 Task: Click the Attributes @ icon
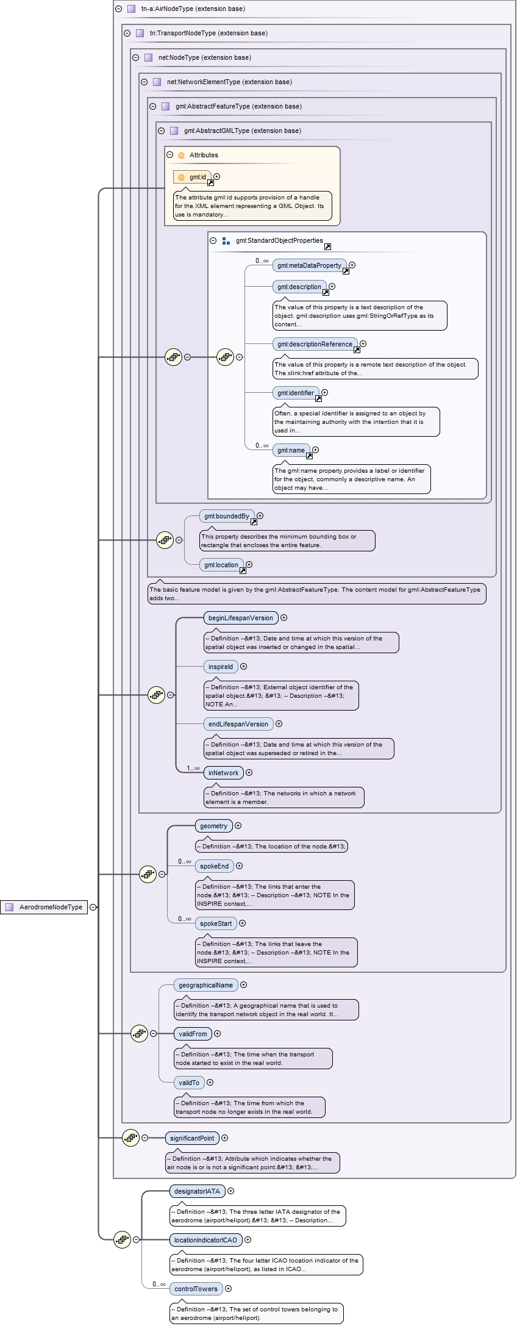(181, 156)
